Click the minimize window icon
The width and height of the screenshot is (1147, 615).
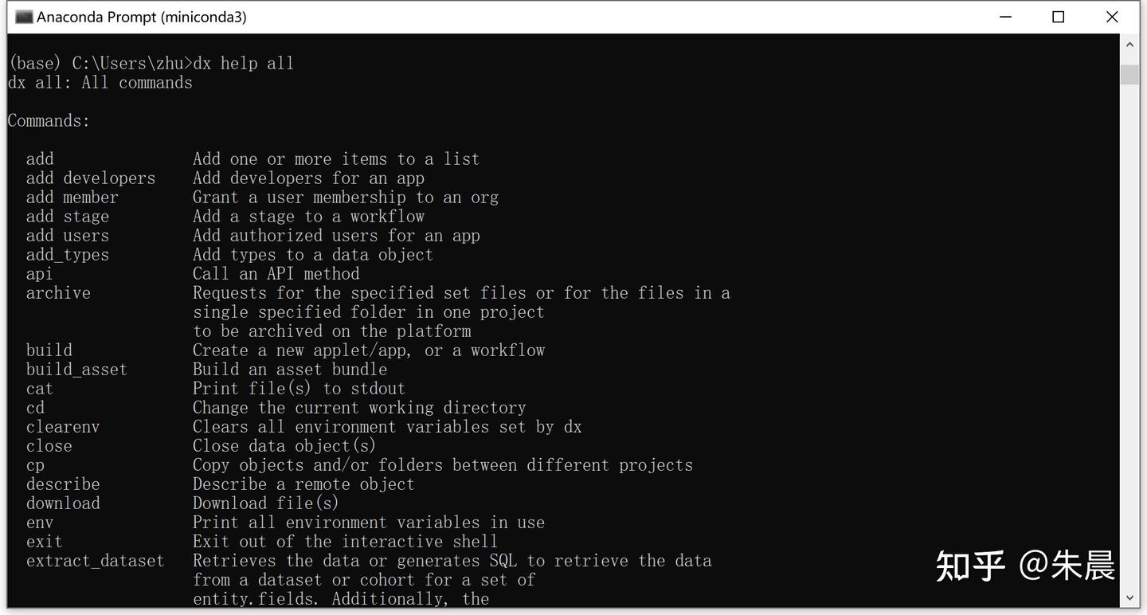click(1005, 16)
